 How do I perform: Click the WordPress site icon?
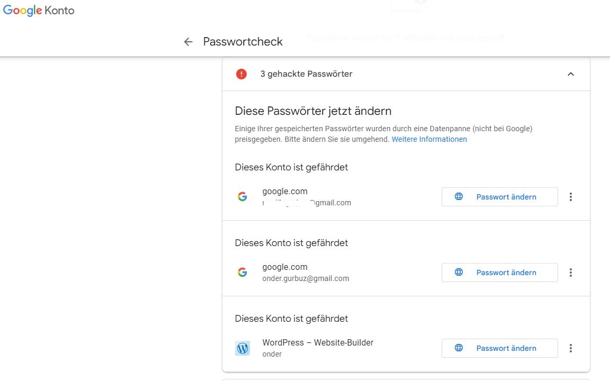click(243, 348)
